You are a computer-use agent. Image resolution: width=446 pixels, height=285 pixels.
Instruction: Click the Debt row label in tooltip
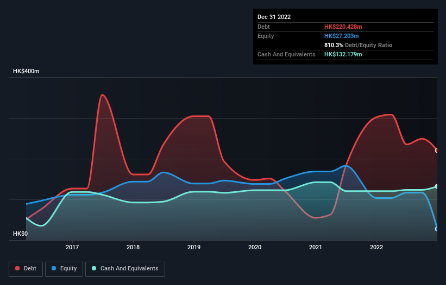pos(263,27)
